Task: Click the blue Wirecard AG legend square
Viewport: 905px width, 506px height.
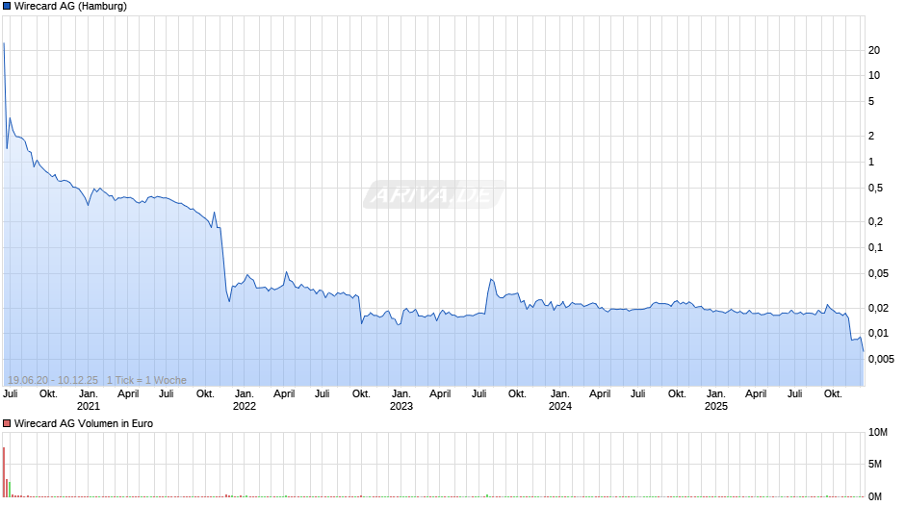Action: pyautogui.click(x=7, y=7)
